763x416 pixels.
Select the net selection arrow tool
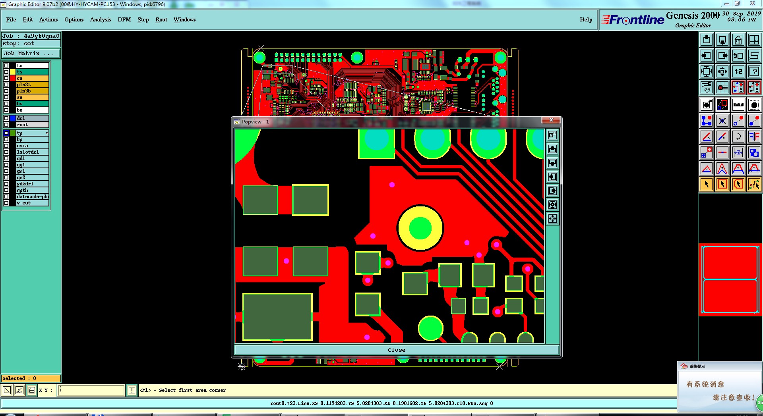coord(754,184)
